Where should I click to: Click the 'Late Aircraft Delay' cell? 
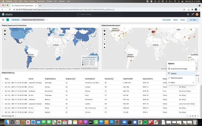(x=187, y=104)
